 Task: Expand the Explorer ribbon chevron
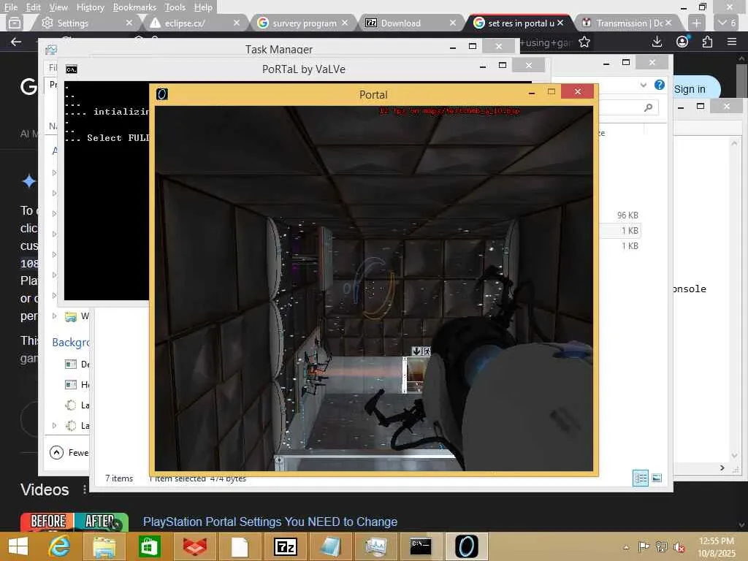[x=643, y=85]
